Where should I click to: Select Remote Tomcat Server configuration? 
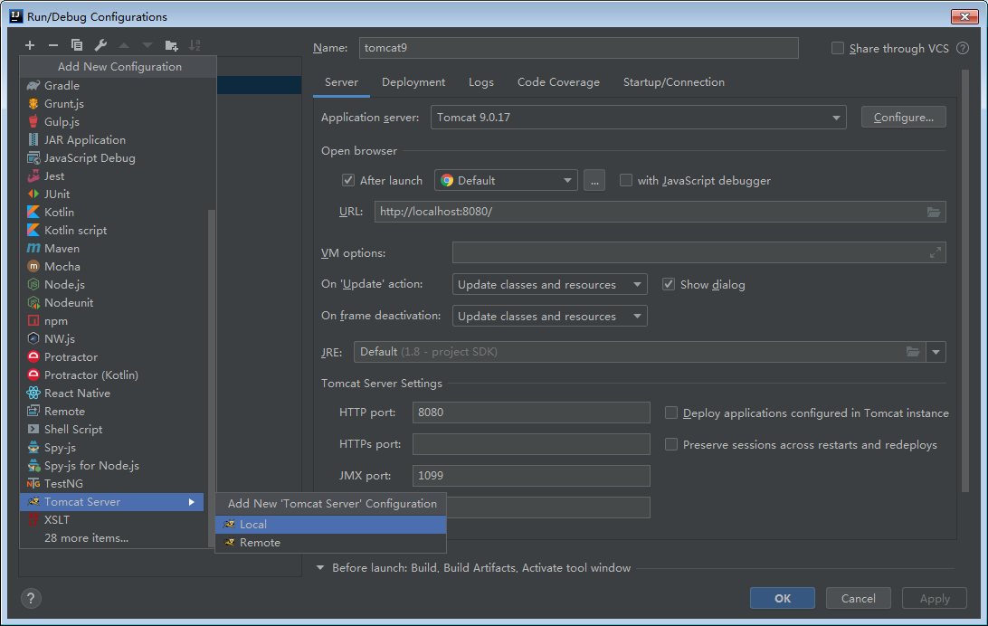[331, 543]
